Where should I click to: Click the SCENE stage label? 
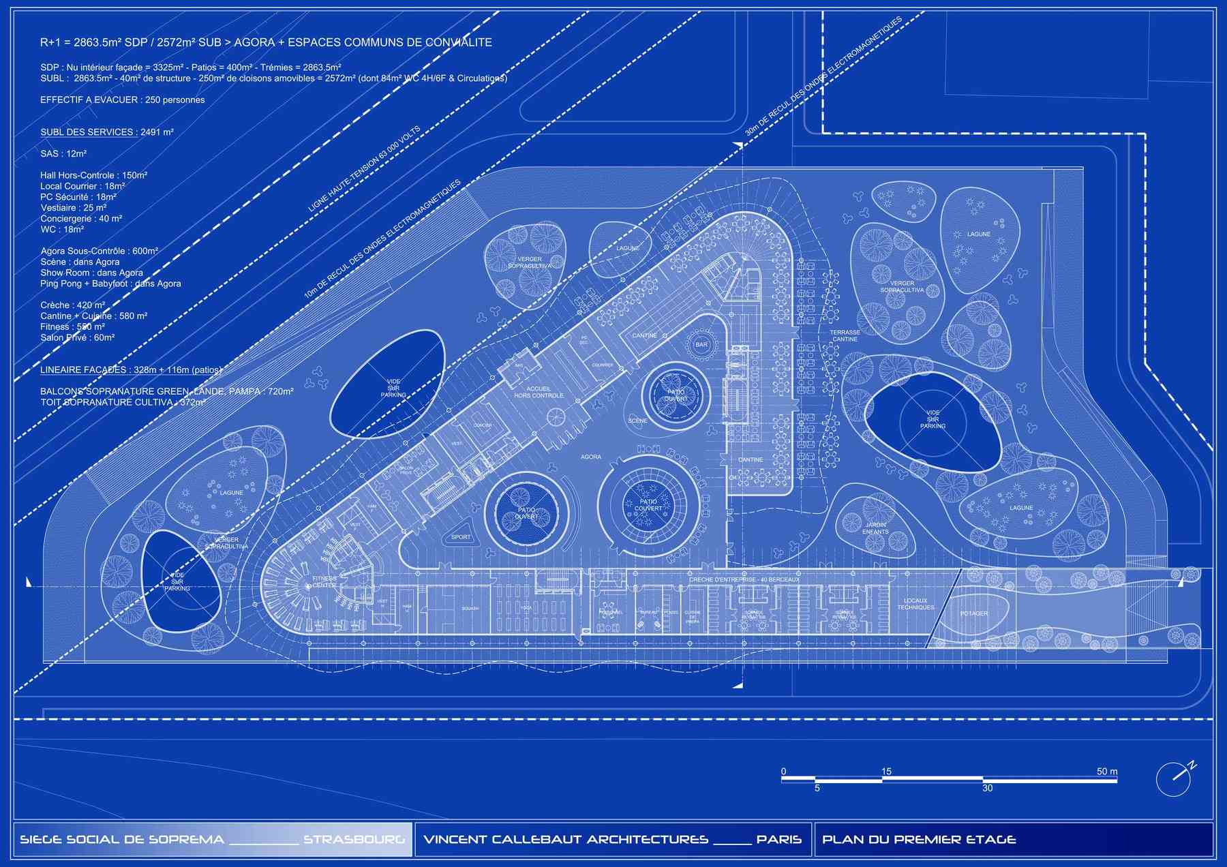point(637,421)
